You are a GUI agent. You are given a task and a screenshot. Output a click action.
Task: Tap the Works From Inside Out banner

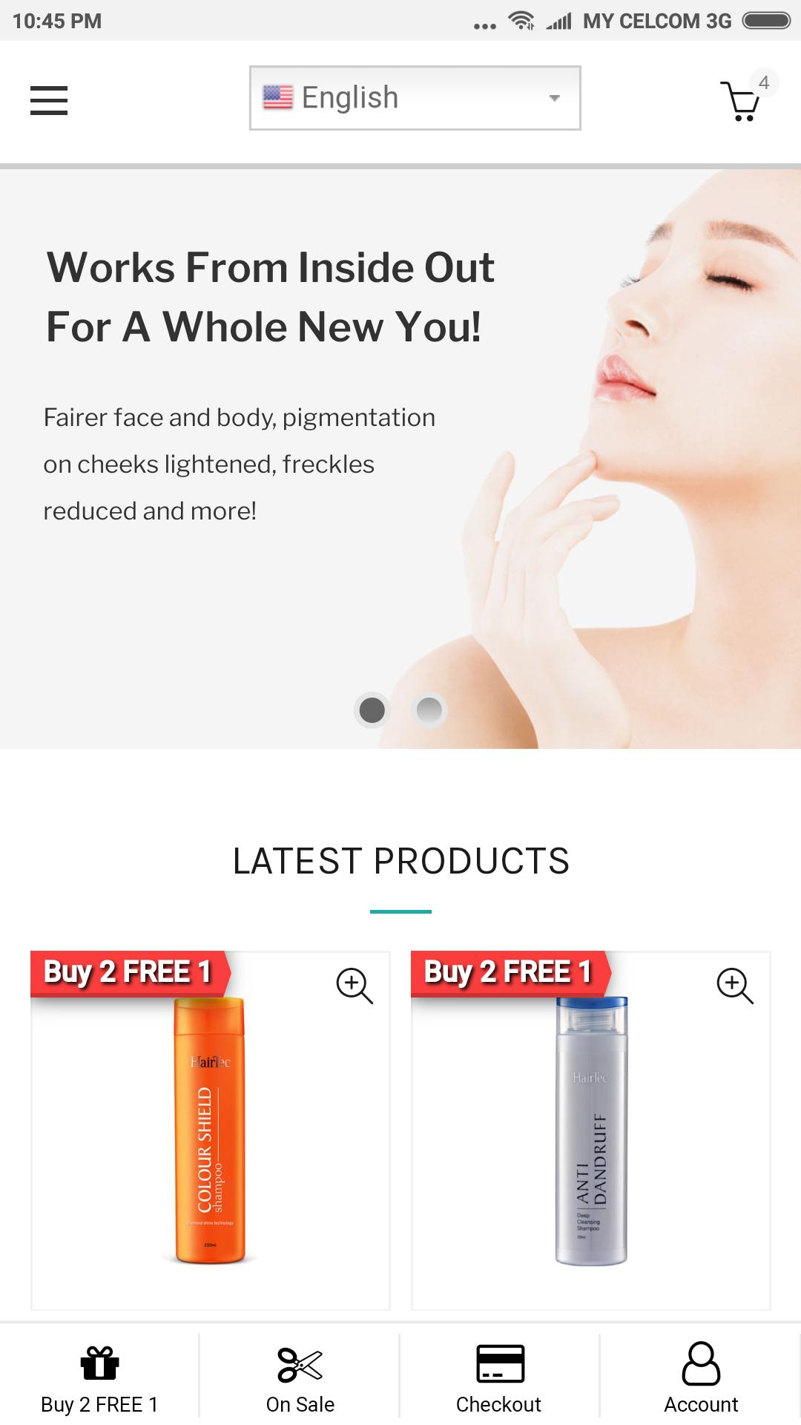coord(400,459)
